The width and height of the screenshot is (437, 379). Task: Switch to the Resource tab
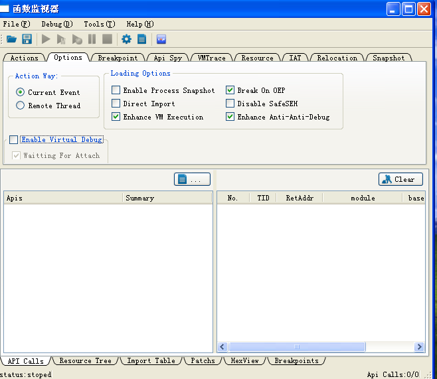(257, 58)
